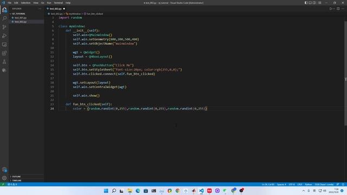Open the clock and date in the taskbar

[334, 191]
